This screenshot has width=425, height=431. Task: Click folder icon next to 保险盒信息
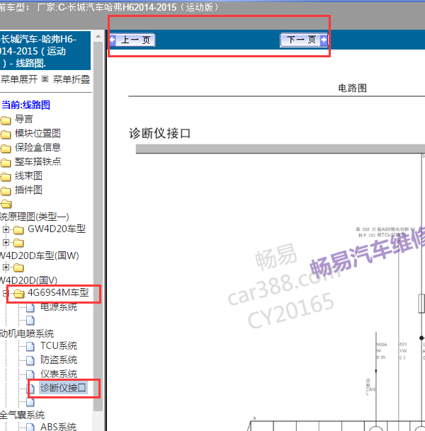pos(6,149)
